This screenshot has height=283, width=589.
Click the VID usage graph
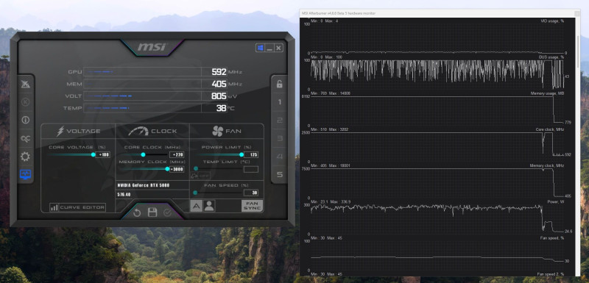[x=438, y=38]
